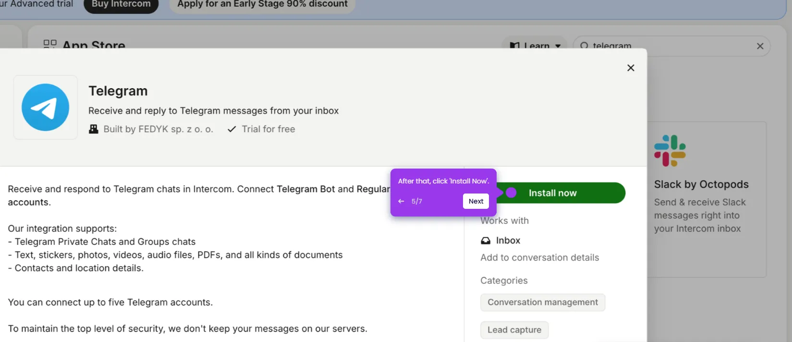Screen dimensions: 792x342
Task: Click the Telegram app logo
Action: [45, 107]
